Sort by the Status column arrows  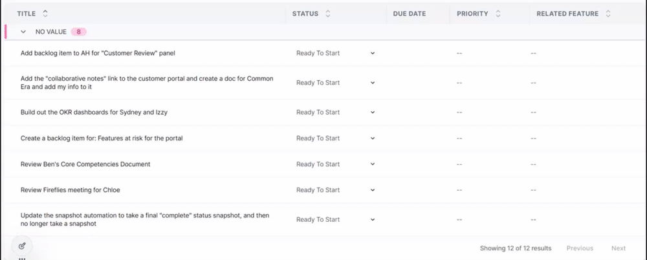point(328,14)
